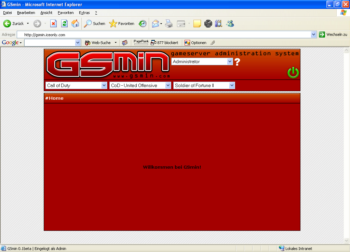Screen dimensions: 350x252
Task: Open the yellow Discuss note icon
Action: click(x=197, y=24)
